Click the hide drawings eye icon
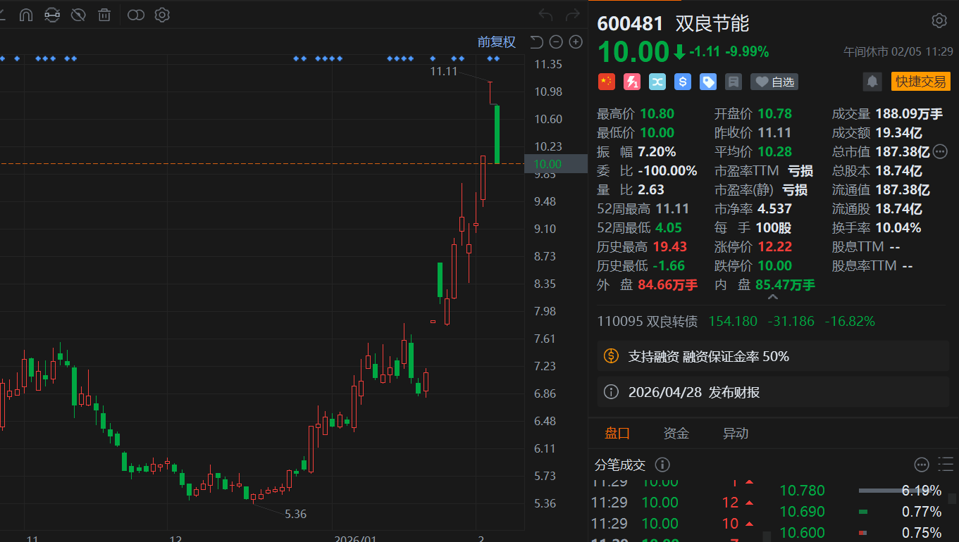Image resolution: width=959 pixels, height=542 pixels. (78, 15)
